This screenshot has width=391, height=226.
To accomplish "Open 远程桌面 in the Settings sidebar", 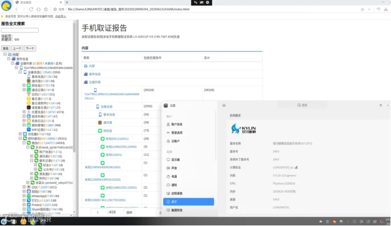I will 189,193.
